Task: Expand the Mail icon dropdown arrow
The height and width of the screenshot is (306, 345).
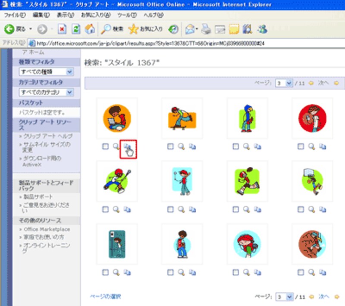Action: coord(197,29)
